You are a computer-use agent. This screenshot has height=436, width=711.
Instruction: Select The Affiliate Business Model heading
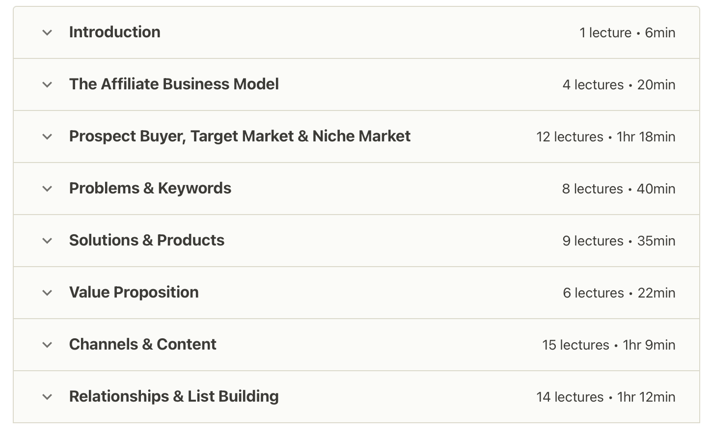(x=174, y=84)
